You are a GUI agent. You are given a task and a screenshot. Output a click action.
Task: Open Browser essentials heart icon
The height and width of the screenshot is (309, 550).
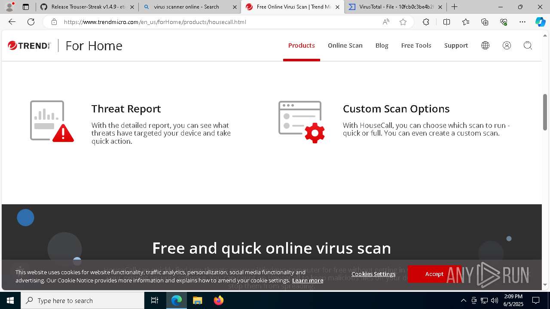point(504,22)
